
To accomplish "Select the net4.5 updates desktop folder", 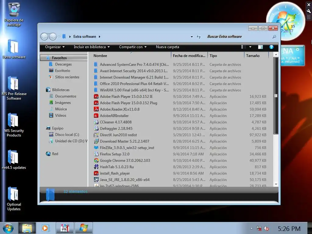I will point(14,160).
